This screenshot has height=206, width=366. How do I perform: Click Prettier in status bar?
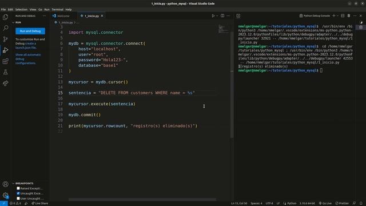click(342, 204)
